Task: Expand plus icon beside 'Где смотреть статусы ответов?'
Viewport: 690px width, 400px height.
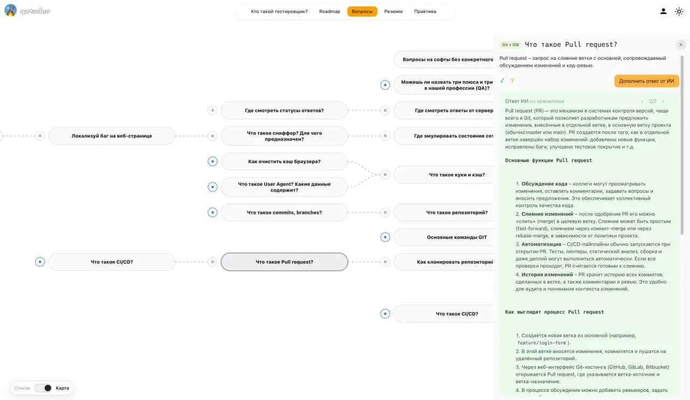Action: [x=212, y=110]
